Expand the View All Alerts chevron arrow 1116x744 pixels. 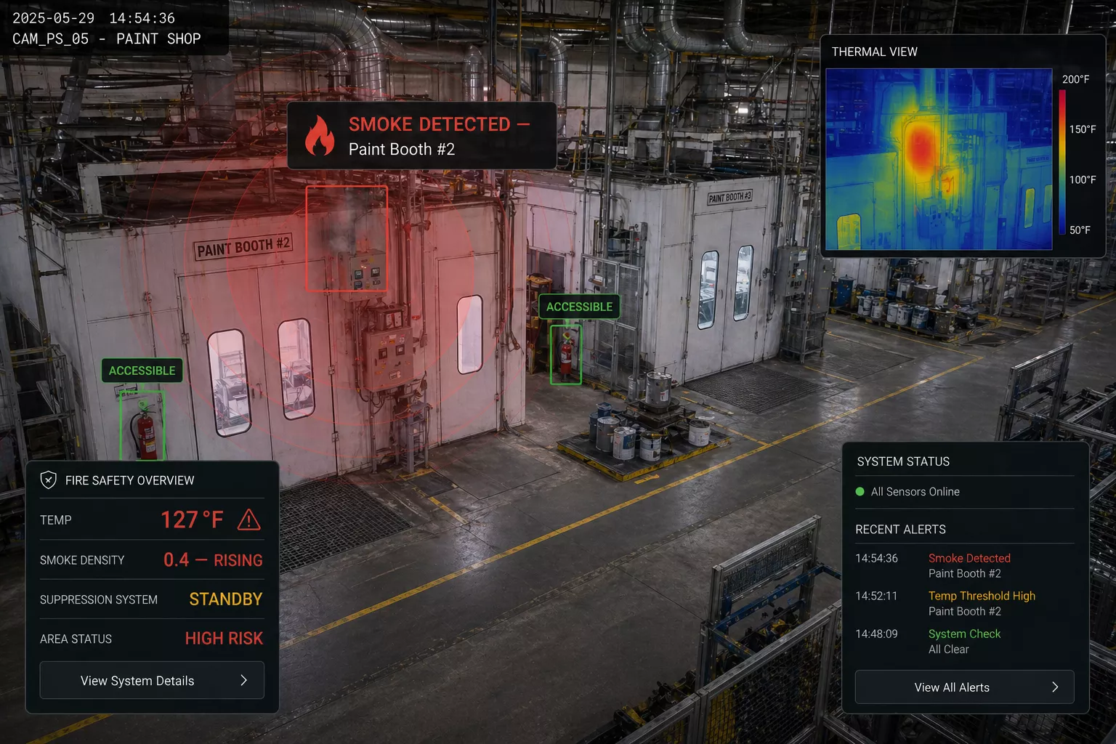1055,687
